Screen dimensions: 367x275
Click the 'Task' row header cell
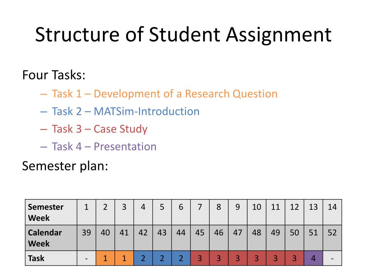click(51, 258)
